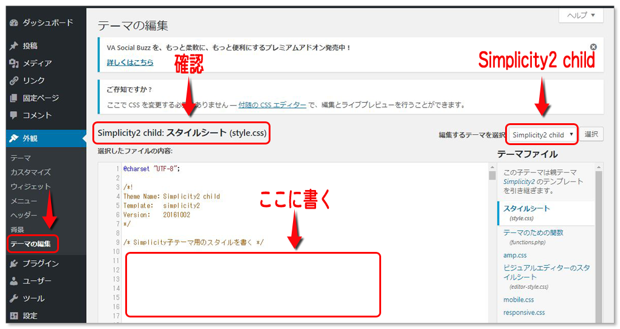
Task: Dismiss the VA Social Buzz notice
Action: pyautogui.click(x=593, y=47)
